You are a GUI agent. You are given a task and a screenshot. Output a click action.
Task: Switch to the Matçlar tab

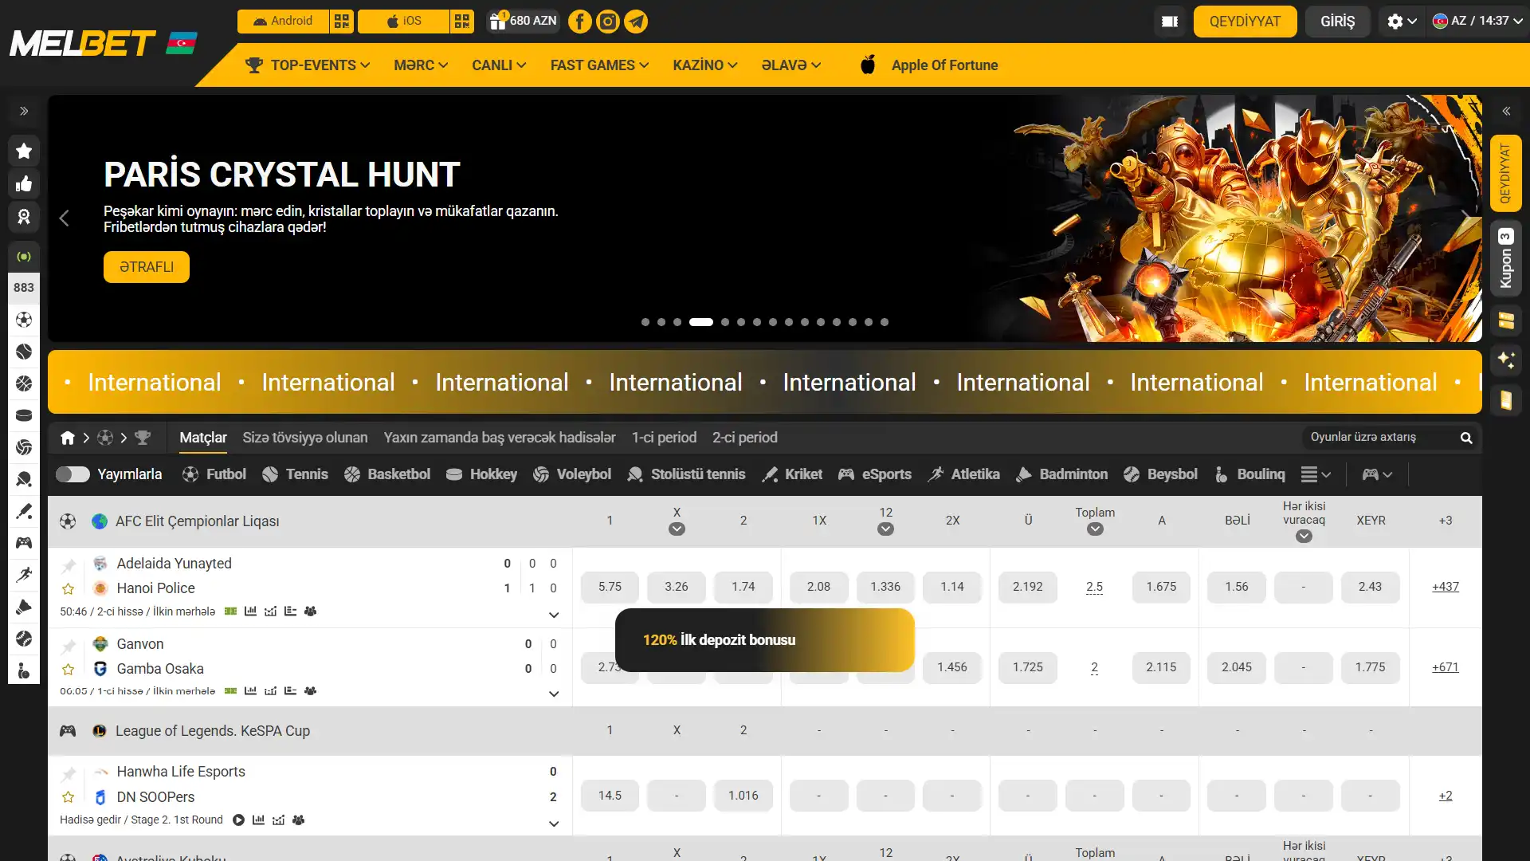(x=203, y=438)
